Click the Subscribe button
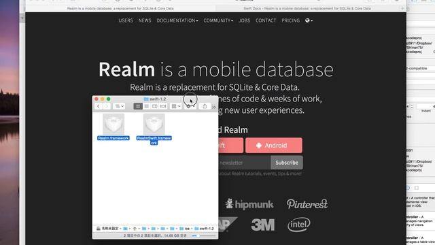 pyautogui.click(x=287, y=163)
